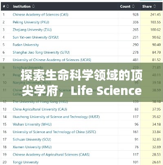Click the Share column sort arrows

(154, 6)
